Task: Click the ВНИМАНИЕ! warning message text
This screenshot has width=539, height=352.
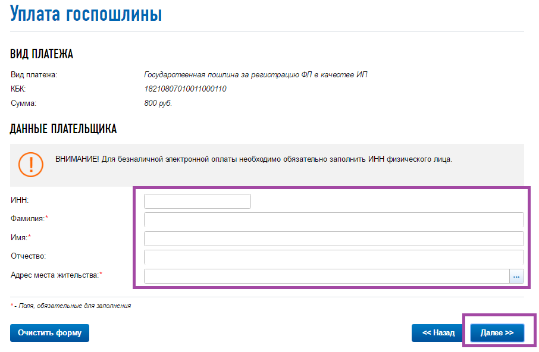Action: (253, 159)
